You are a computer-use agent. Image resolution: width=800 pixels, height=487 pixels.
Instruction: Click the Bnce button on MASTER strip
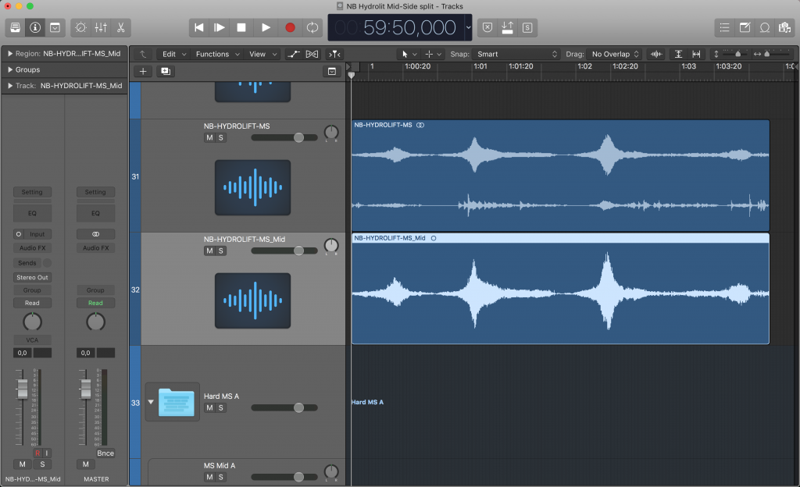pyautogui.click(x=105, y=453)
